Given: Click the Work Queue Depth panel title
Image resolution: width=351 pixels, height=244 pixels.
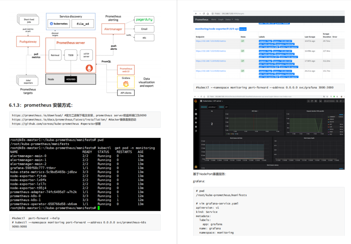Looking at the screenshot, I should [x=309, y=138].
